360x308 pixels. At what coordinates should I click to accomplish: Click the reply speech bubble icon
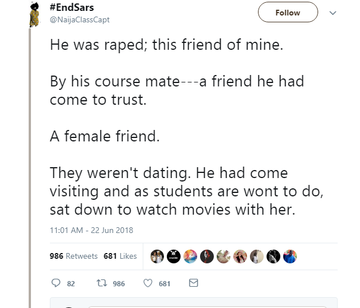click(56, 283)
